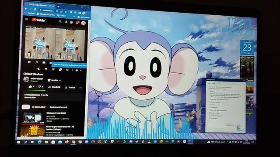Click the Condividi share button
The height and width of the screenshot is (157, 280).
click(54, 87)
